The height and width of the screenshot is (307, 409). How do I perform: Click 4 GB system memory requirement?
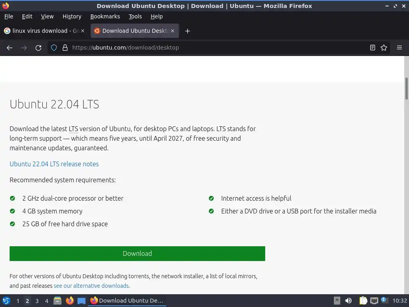52,211
